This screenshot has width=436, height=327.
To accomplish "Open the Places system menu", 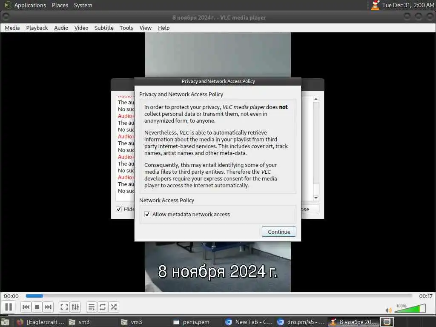I will tap(60, 5).
